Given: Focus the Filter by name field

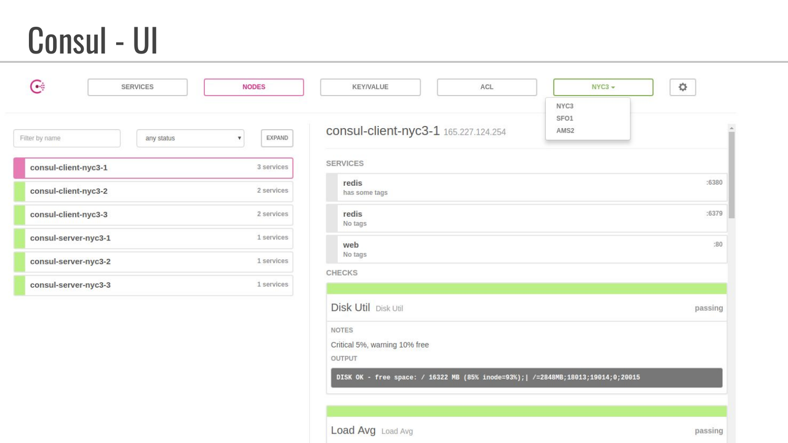Looking at the screenshot, I should coord(67,138).
